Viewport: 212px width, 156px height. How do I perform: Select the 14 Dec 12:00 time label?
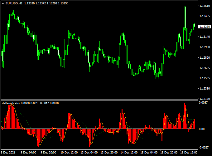pyautogui.click(x=129, y=153)
